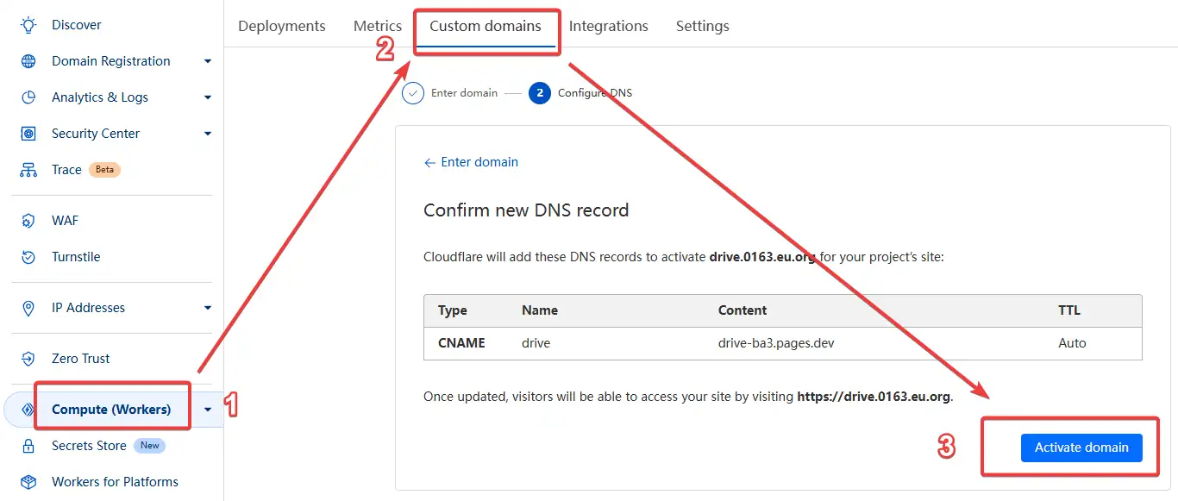Expand the Security Center menu arrow
The width and height of the screenshot is (1178, 501).
click(x=208, y=134)
